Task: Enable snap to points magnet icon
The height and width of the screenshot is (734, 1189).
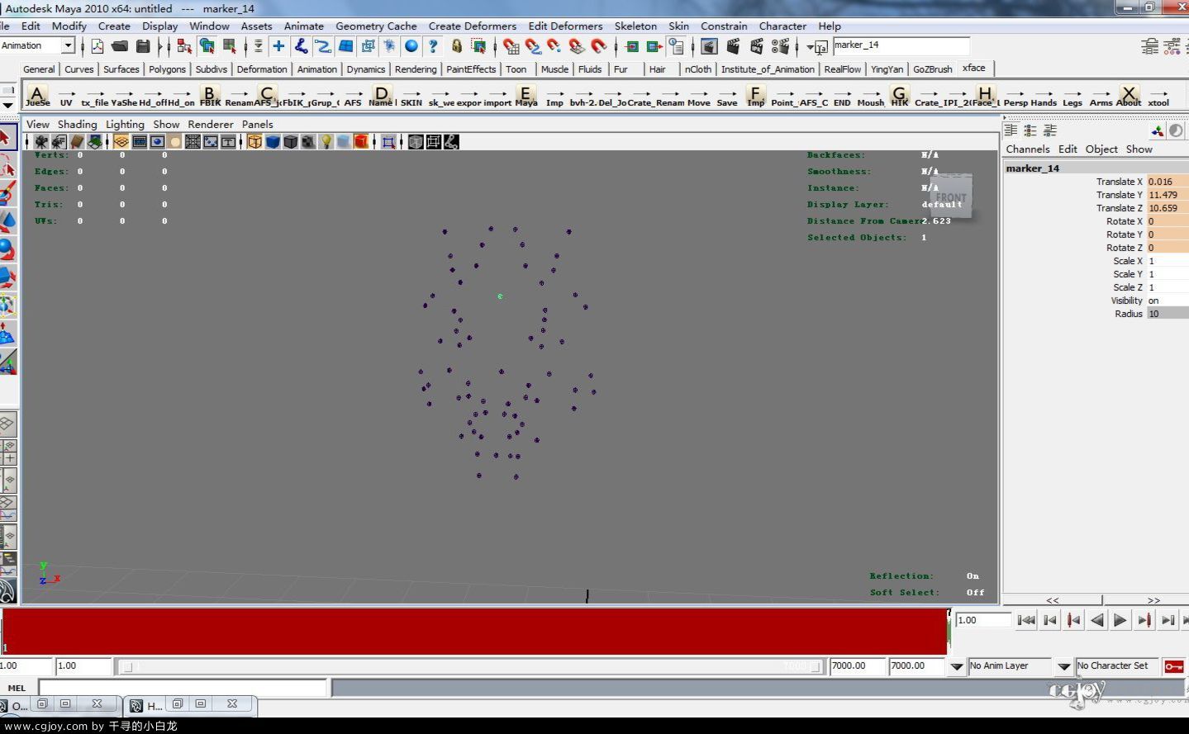Action: (554, 46)
